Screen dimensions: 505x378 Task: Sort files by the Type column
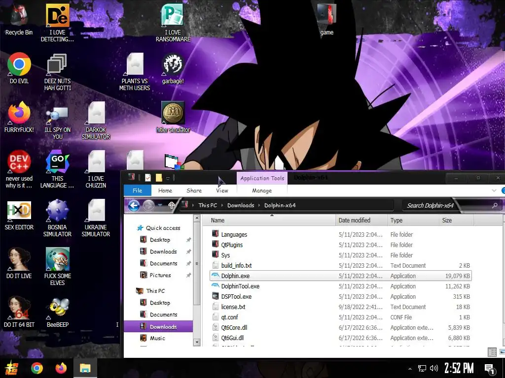pyautogui.click(x=413, y=220)
